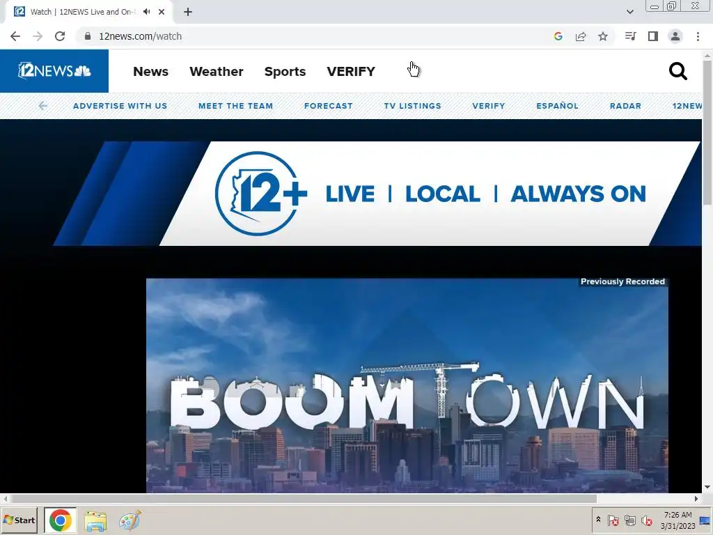Image resolution: width=713 pixels, height=535 pixels.
Task: Open the media control icon in toolbar
Action: coord(630,36)
